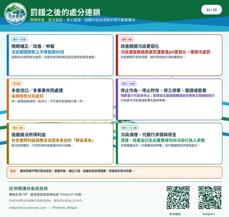Viewport: 229px width, 217px height.
Task: Click the Telegram QR code
Action: 210,198
